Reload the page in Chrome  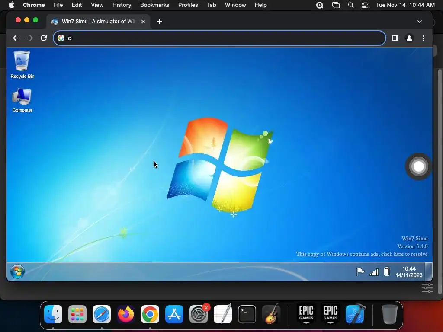[x=44, y=38]
